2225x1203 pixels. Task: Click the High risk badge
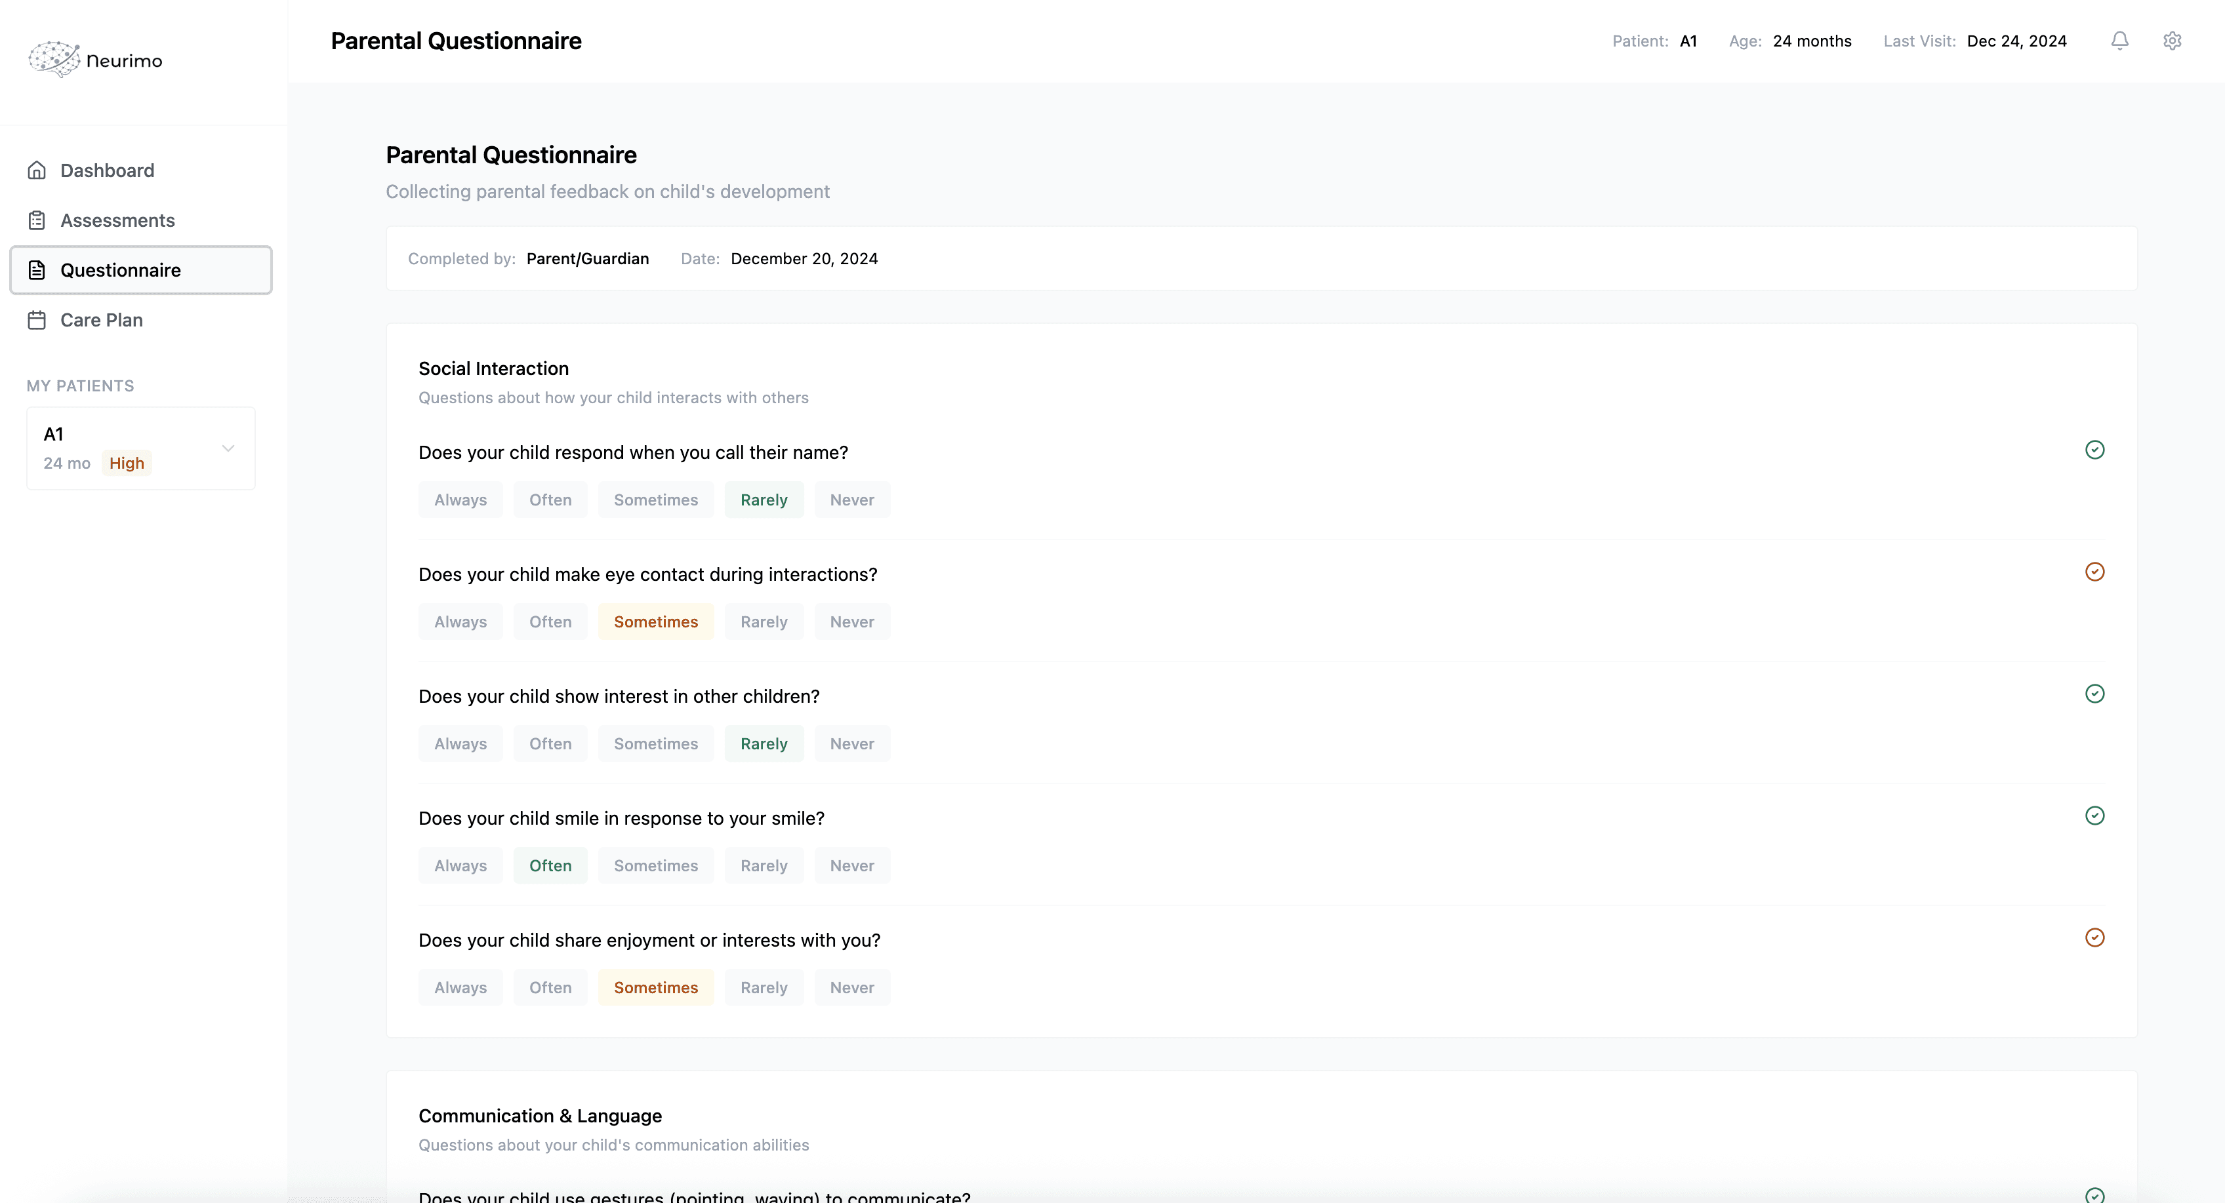click(126, 463)
